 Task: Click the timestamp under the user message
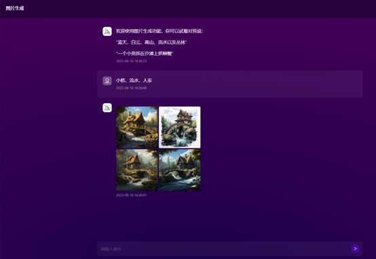click(x=131, y=88)
